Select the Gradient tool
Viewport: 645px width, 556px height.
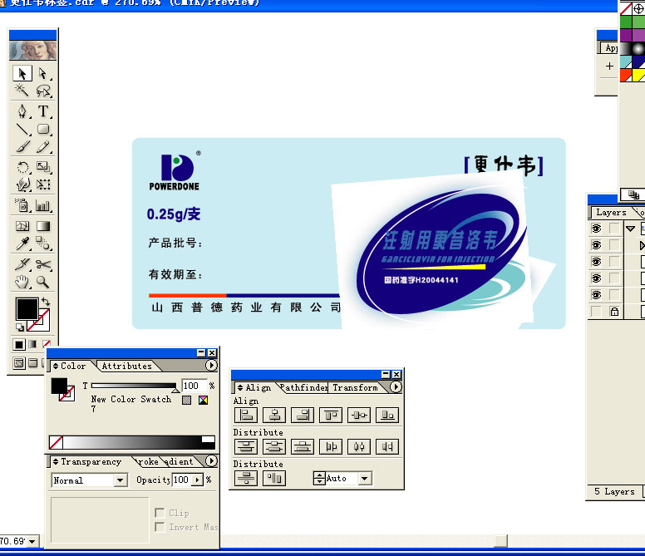click(x=42, y=226)
